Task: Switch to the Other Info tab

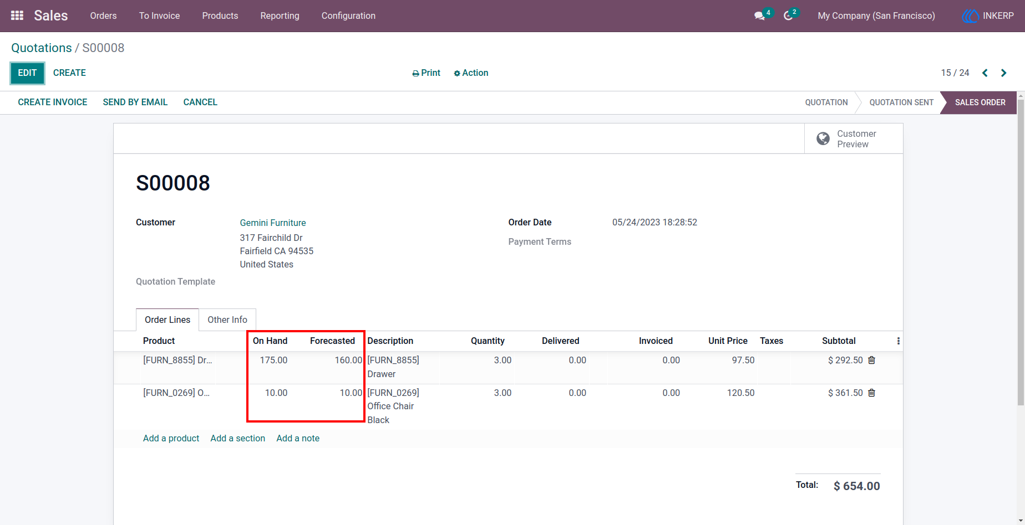Action: tap(227, 320)
